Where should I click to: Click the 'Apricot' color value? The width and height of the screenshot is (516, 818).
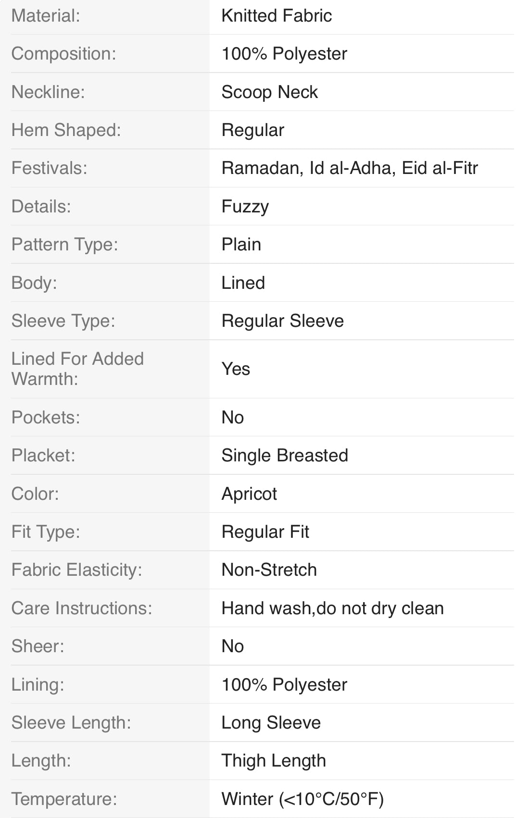click(x=249, y=494)
